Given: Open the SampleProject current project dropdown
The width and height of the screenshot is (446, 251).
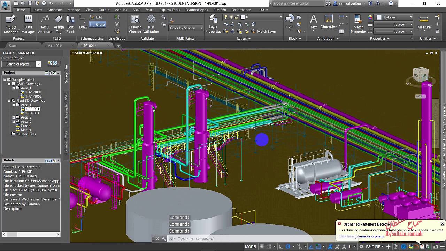Looking at the screenshot, I should [21, 64].
